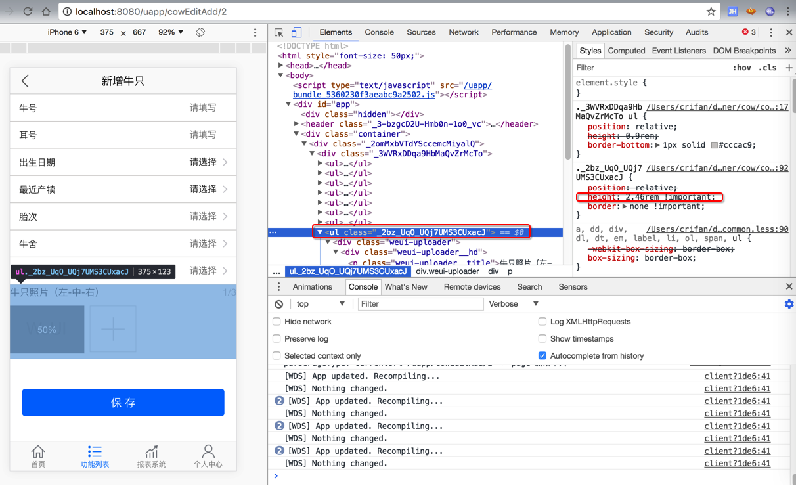Close the console drawer with X

[x=789, y=287]
